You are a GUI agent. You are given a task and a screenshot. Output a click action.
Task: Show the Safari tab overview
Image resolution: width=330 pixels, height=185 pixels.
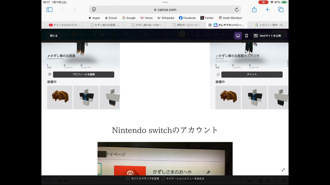281,10
